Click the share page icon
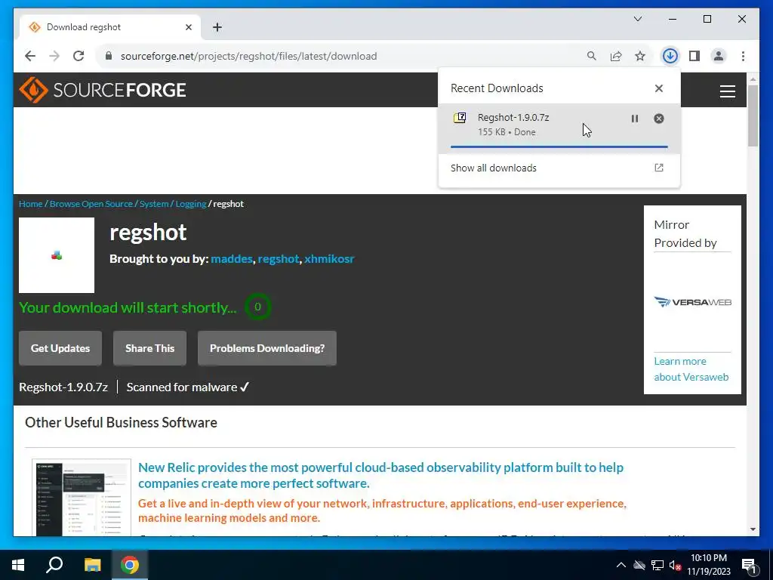773x580 pixels. (616, 56)
